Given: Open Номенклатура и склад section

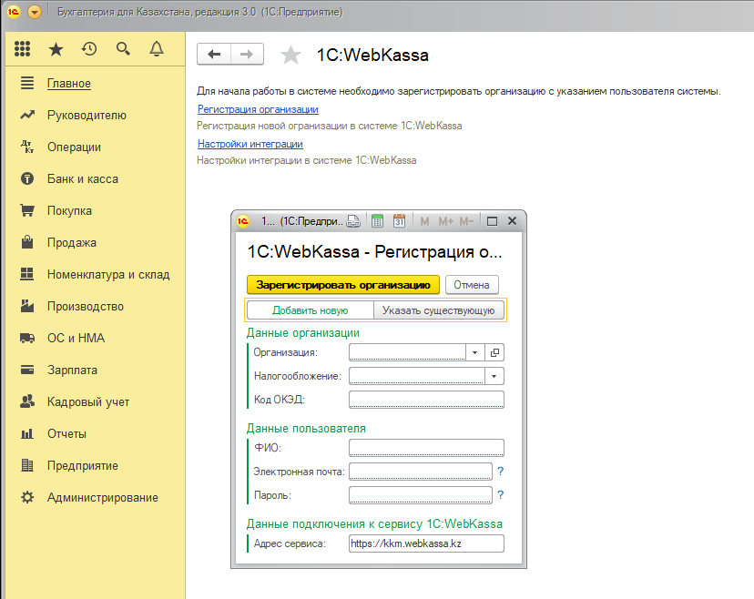Looking at the screenshot, I should click(x=108, y=275).
